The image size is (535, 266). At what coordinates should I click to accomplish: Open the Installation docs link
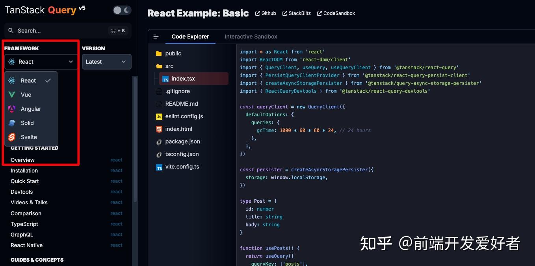point(24,171)
